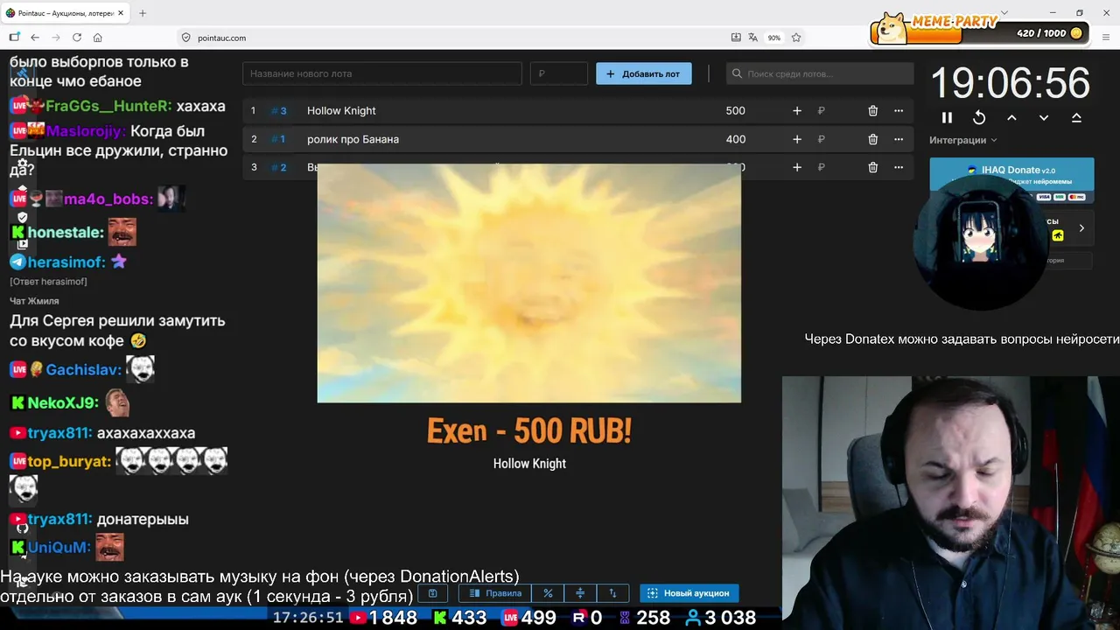Add bid to the ролик про Банана lot
The width and height of the screenshot is (1120, 630).
[x=796, y=139]
